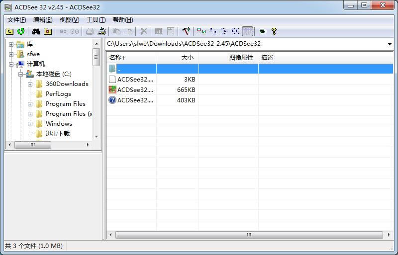Viewport: 398px width, 255px height.
Task: Click the eye view image icon
Action: pyautogui.click(x=262, y=31)
